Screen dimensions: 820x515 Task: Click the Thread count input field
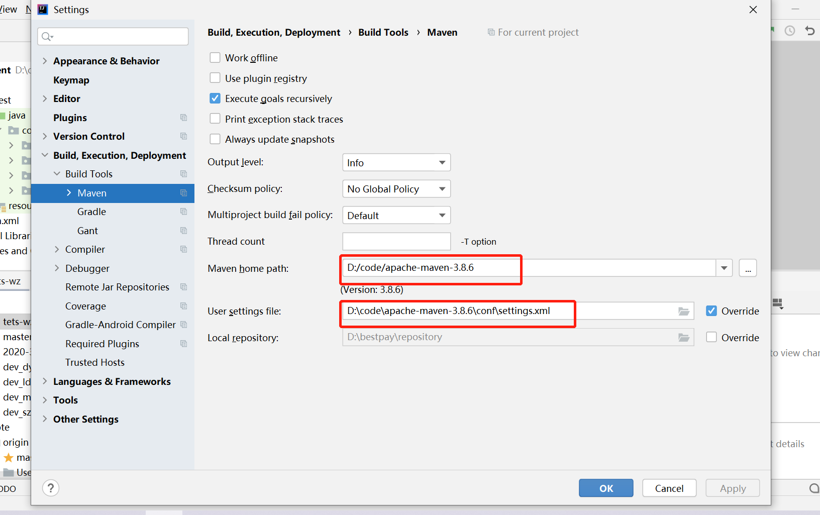pos(396,242)
